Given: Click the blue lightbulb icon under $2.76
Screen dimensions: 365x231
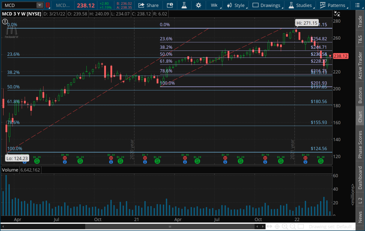Looking at the screenshot, I should click(266, 162).
